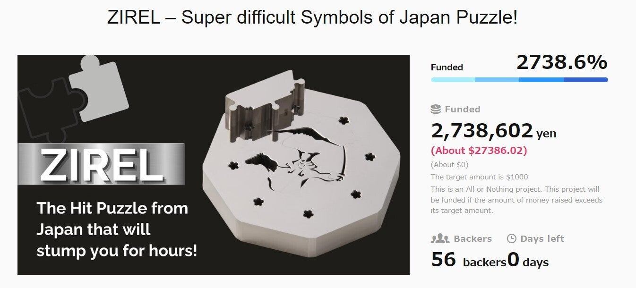Click the All or Nothing project description

tap(516, 200)
